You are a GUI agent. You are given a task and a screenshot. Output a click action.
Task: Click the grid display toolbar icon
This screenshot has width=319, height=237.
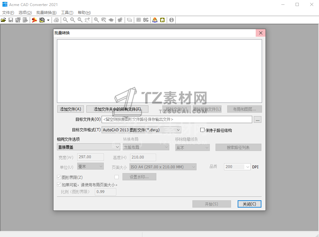click(139, 20)
